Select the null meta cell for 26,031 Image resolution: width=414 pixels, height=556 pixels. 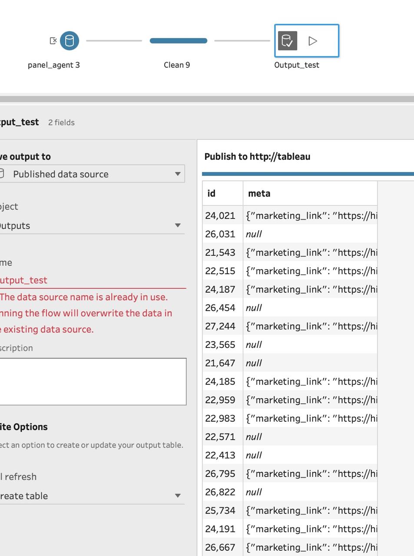pyautogui.click(x=310, y=234)
